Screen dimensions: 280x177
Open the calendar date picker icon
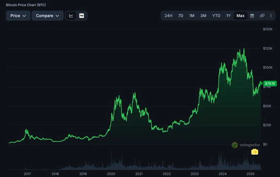click(252, 16)
